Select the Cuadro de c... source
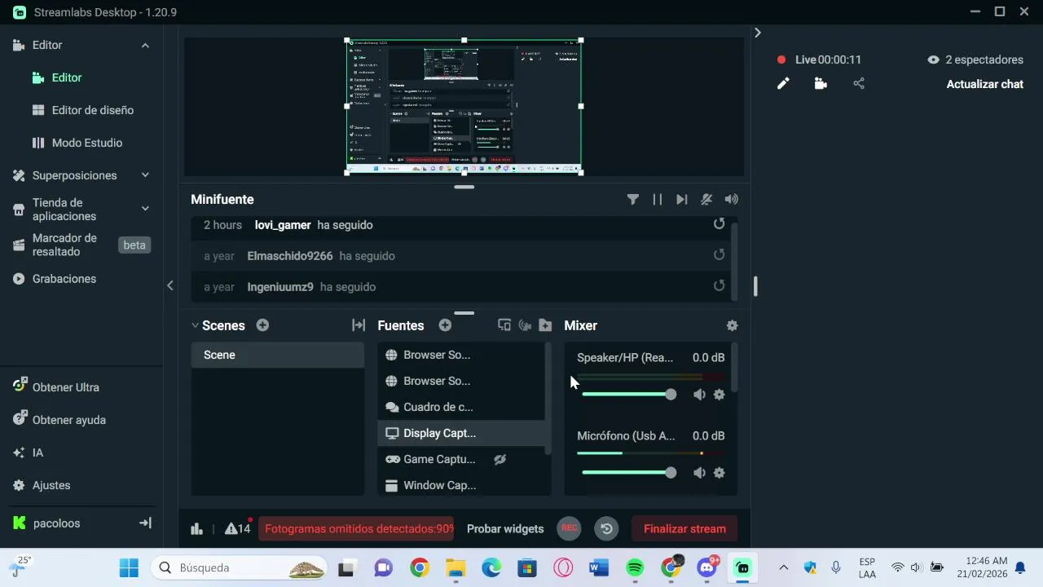This screenshot has height=587, width=1043. click(x=462, y=407)
